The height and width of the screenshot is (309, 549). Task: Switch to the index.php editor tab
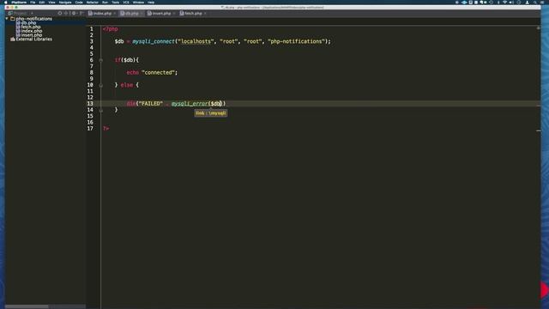102,14
